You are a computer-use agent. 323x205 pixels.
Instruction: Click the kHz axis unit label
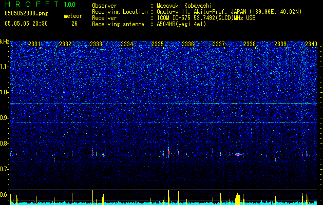click(x=5, y=42)
